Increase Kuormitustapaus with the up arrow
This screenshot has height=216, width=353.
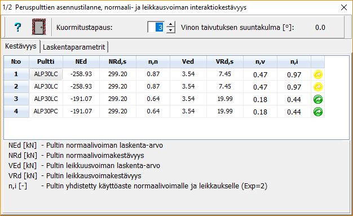(x=171, y=24)
